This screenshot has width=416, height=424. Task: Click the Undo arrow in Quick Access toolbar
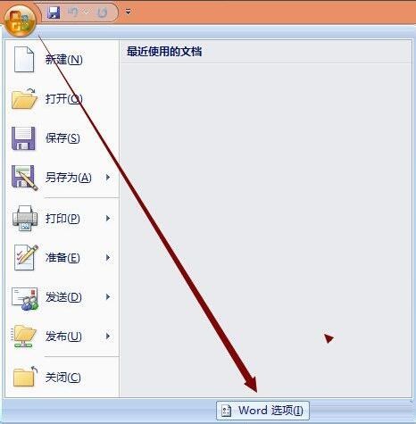point(73,12)
